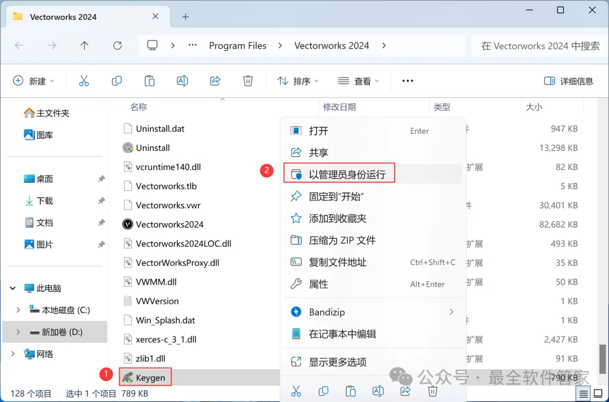This screenshot has height=402, width=609.
Task: Click the file list vertical scrollbar thumb
Action: coord(602,359)
